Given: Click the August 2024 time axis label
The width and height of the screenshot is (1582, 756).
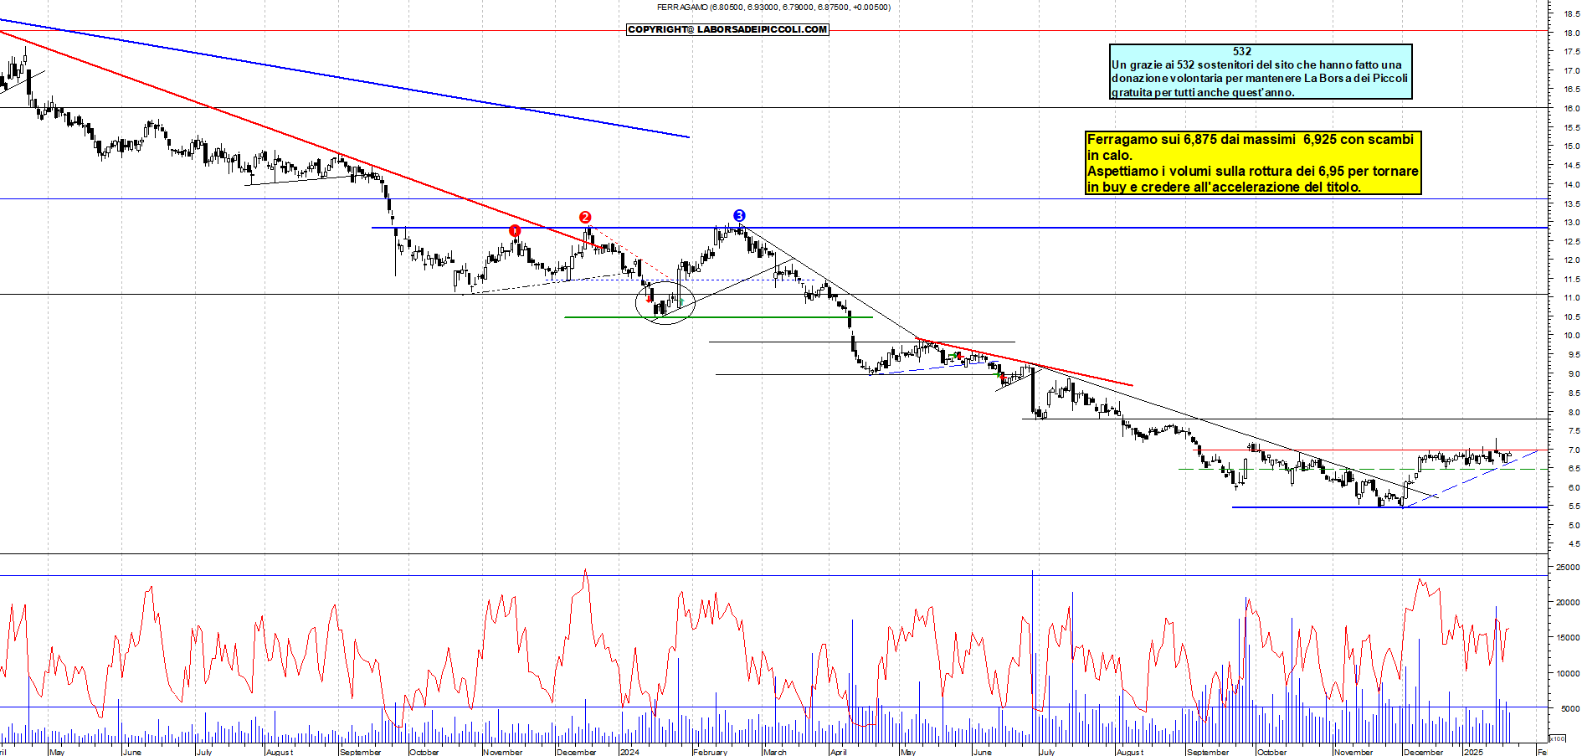Looking at the screenshot, I should point(1130,752).
